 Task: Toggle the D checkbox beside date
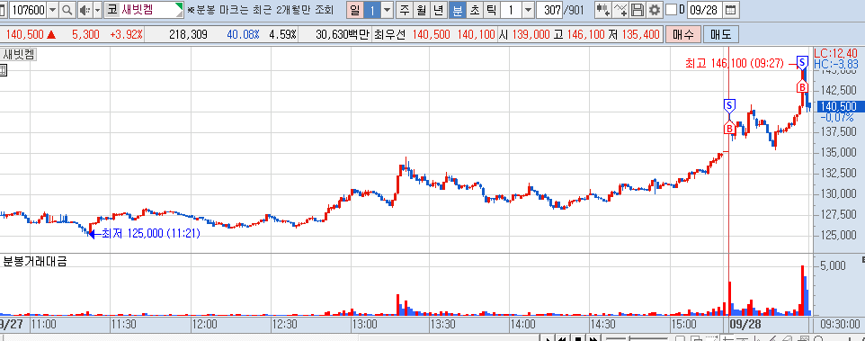(x=671, y=10)
